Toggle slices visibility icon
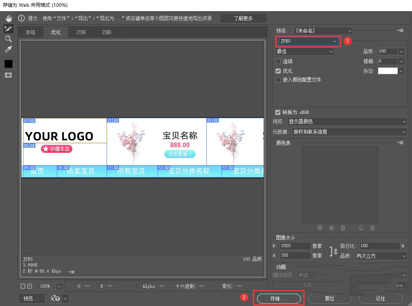This screenshot has width=412, height=306. [8, 75]
